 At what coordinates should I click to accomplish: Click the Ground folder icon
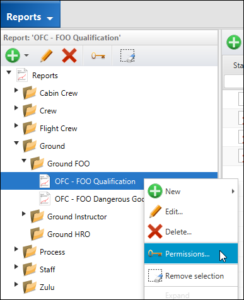coord(30,146)
